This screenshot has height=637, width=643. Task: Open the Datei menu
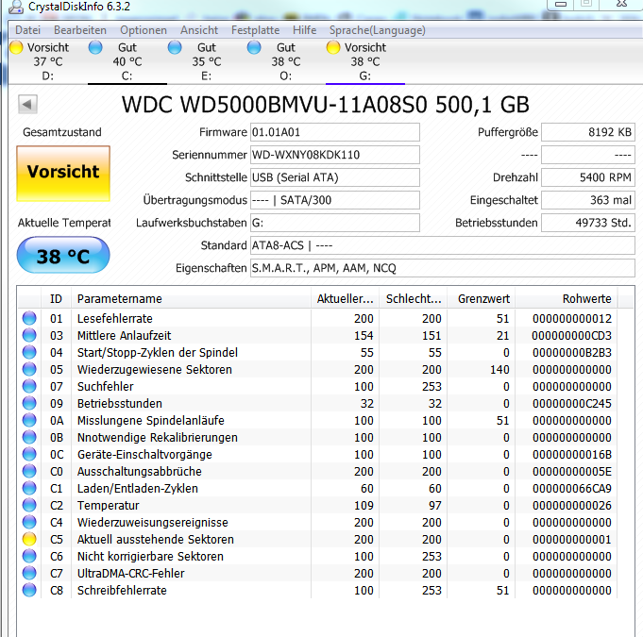click(28, 30)
